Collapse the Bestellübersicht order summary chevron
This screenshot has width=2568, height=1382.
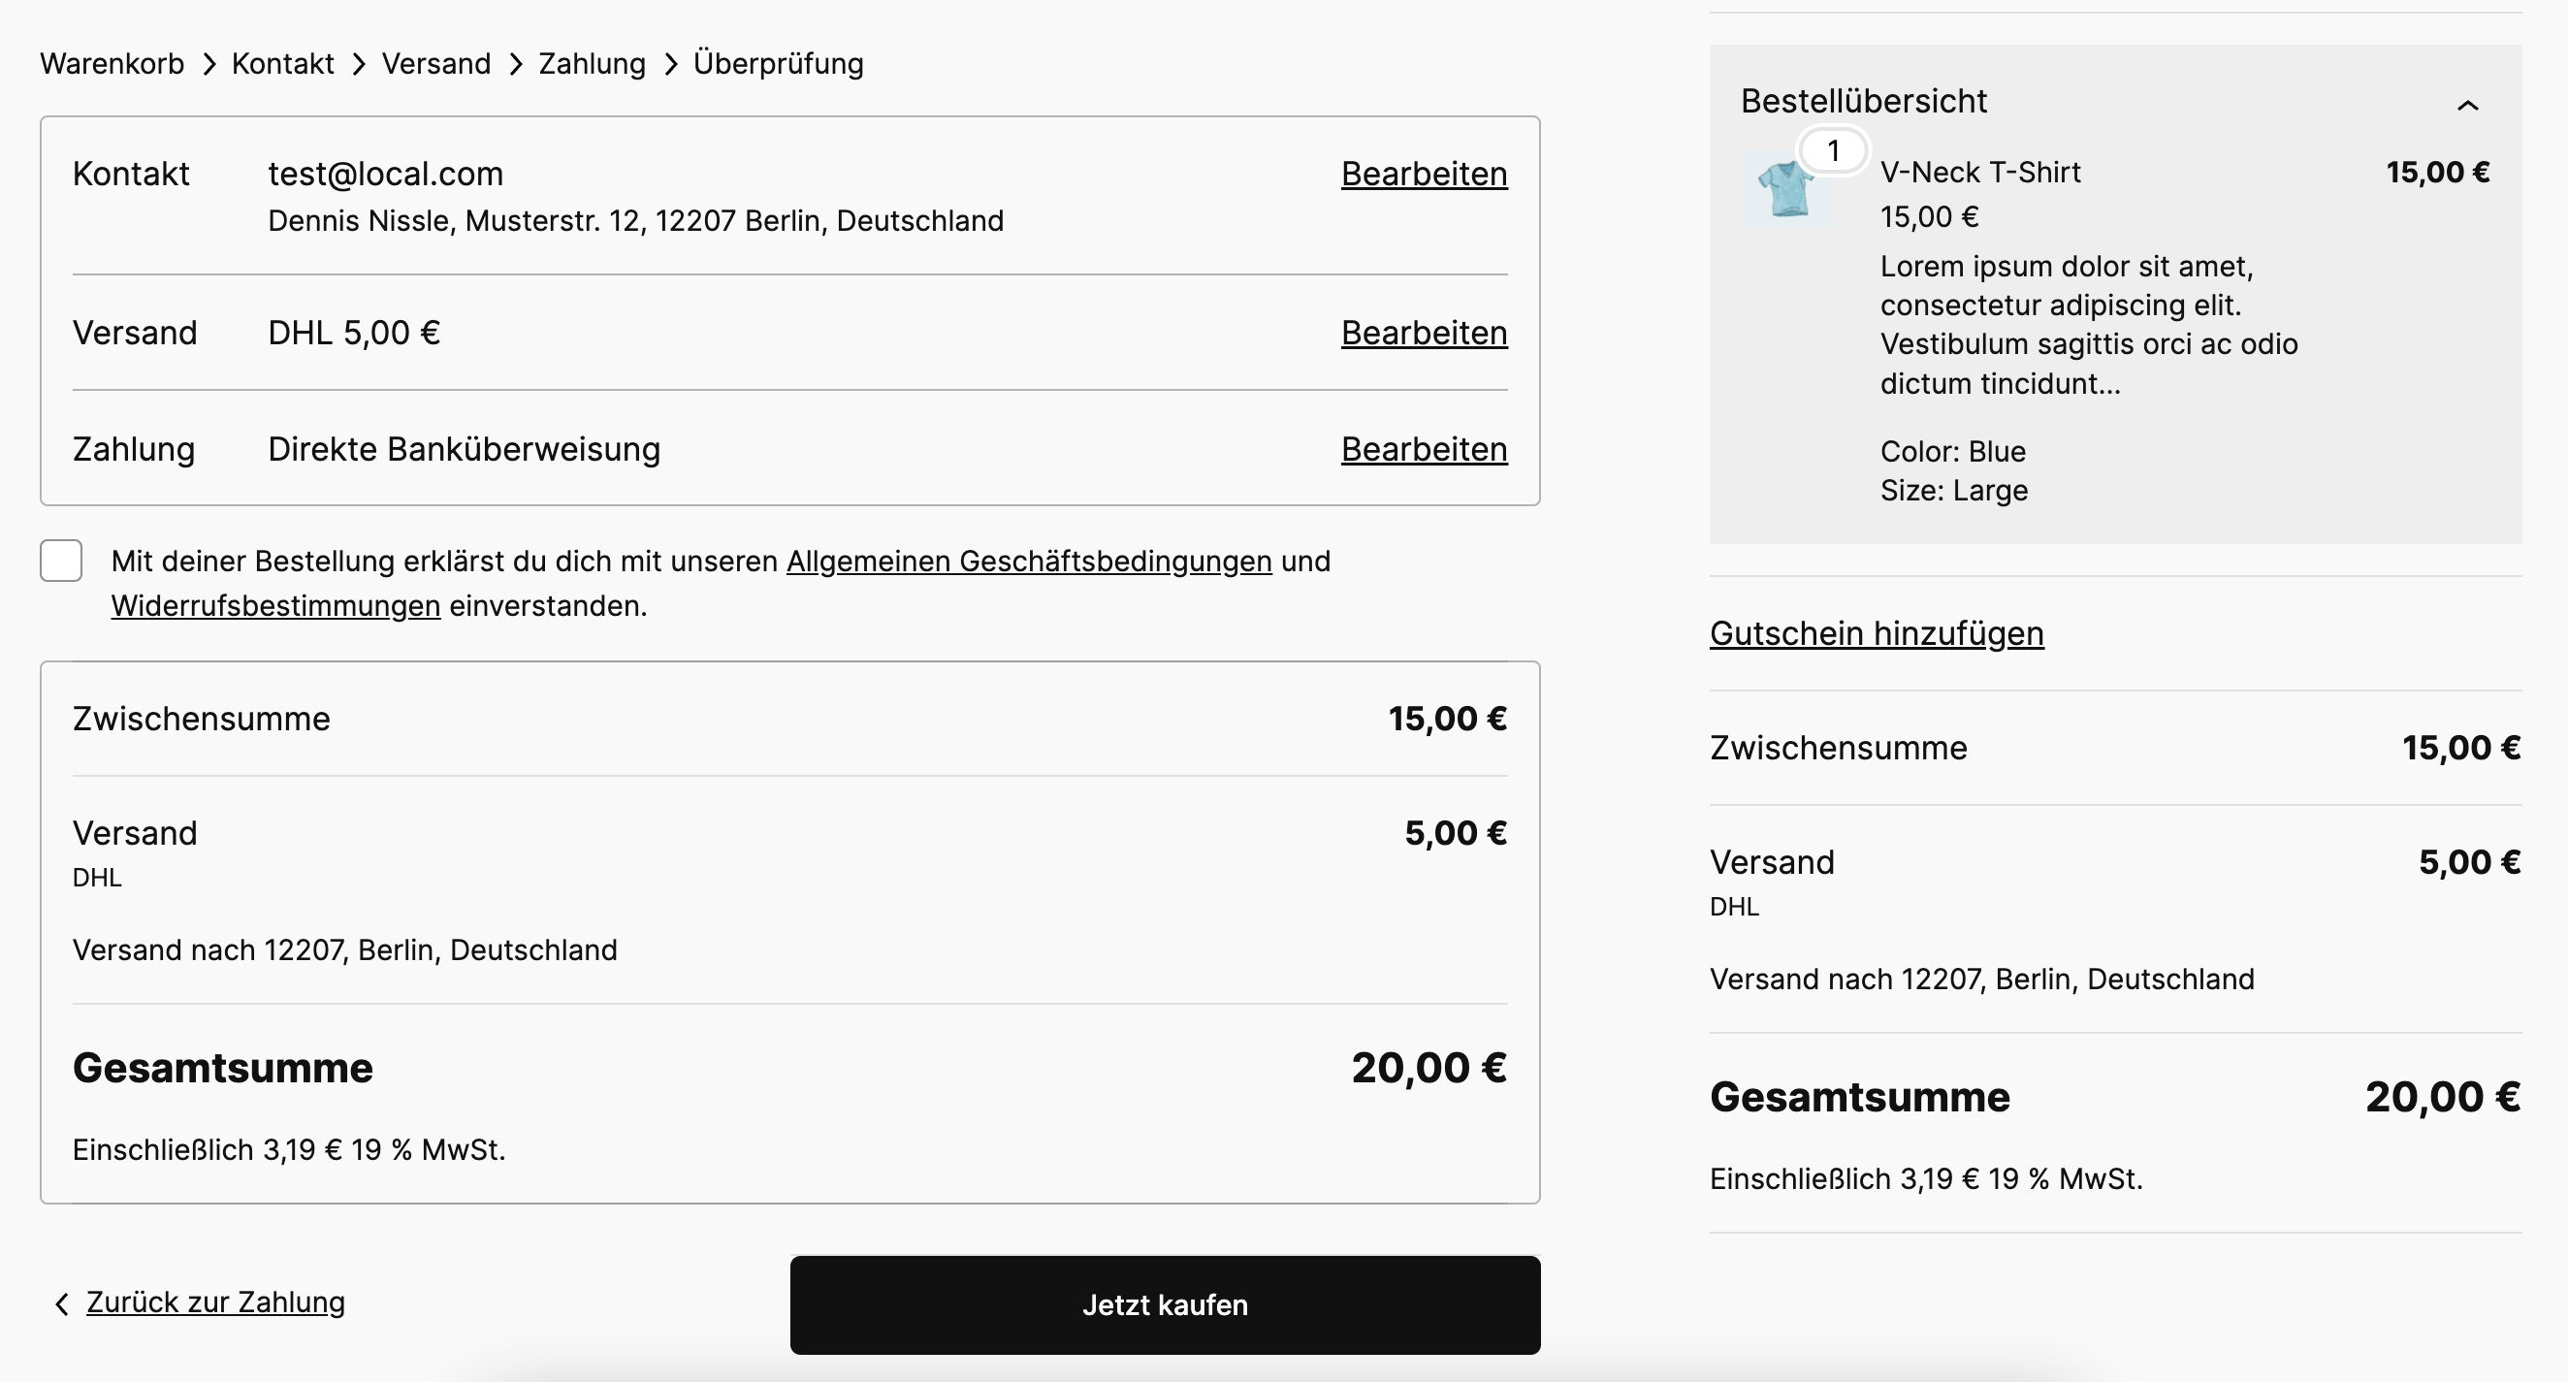click(x=2467, y=105)
